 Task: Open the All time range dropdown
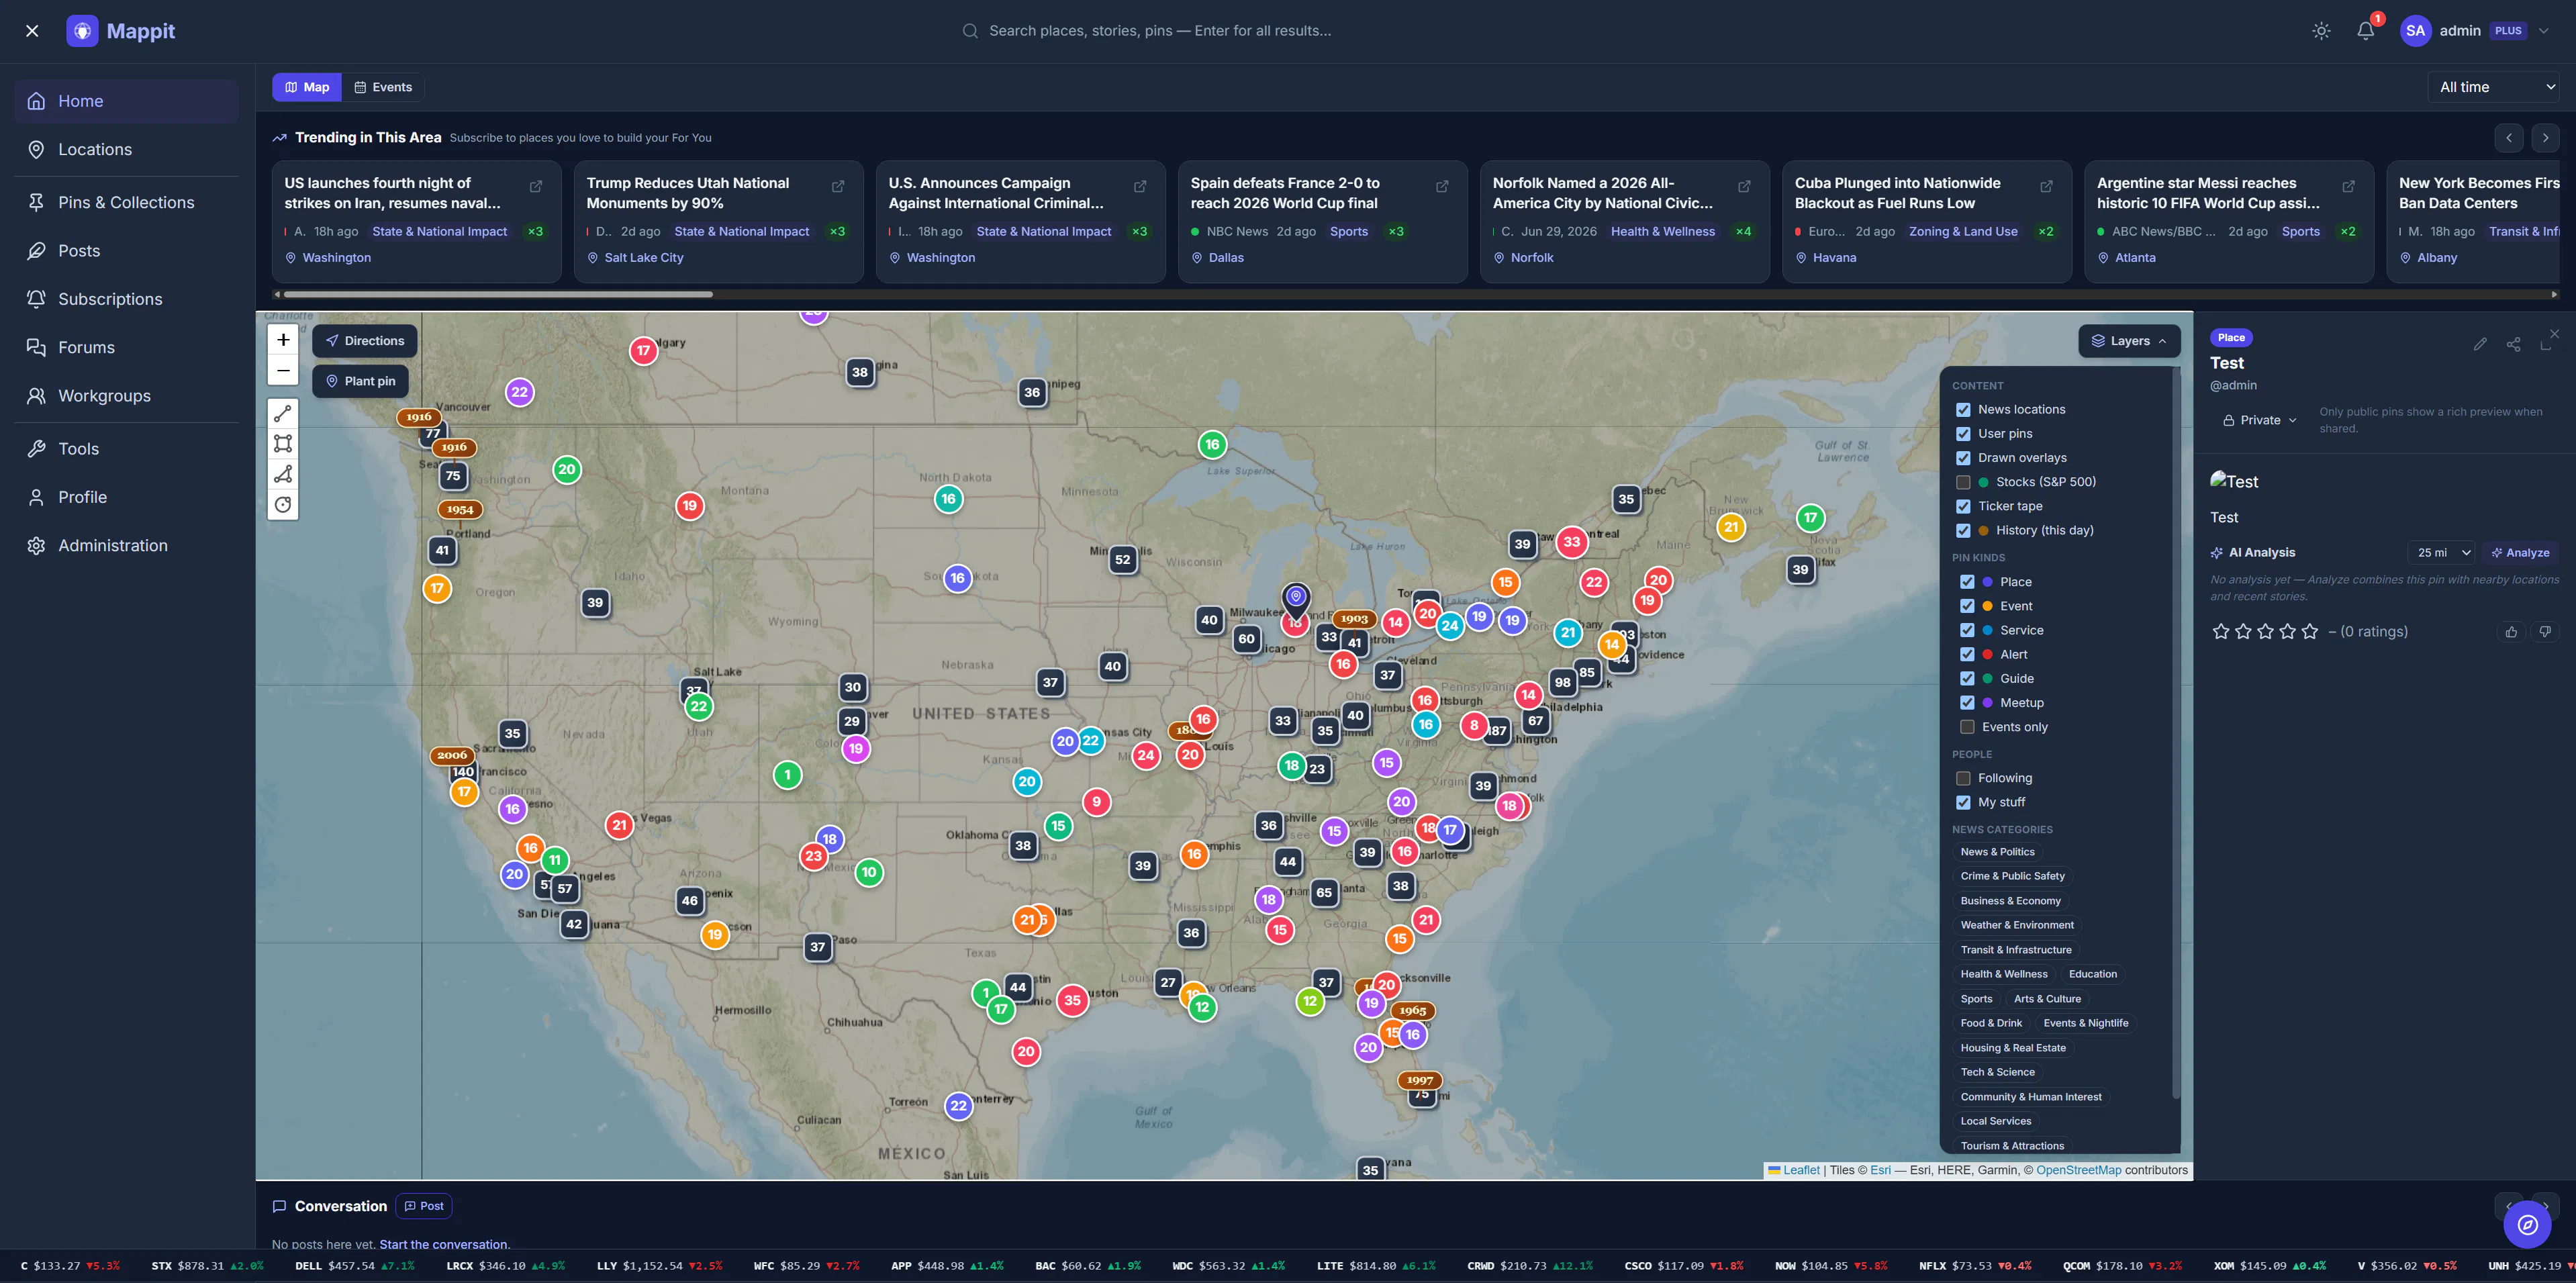[2493, 87]
